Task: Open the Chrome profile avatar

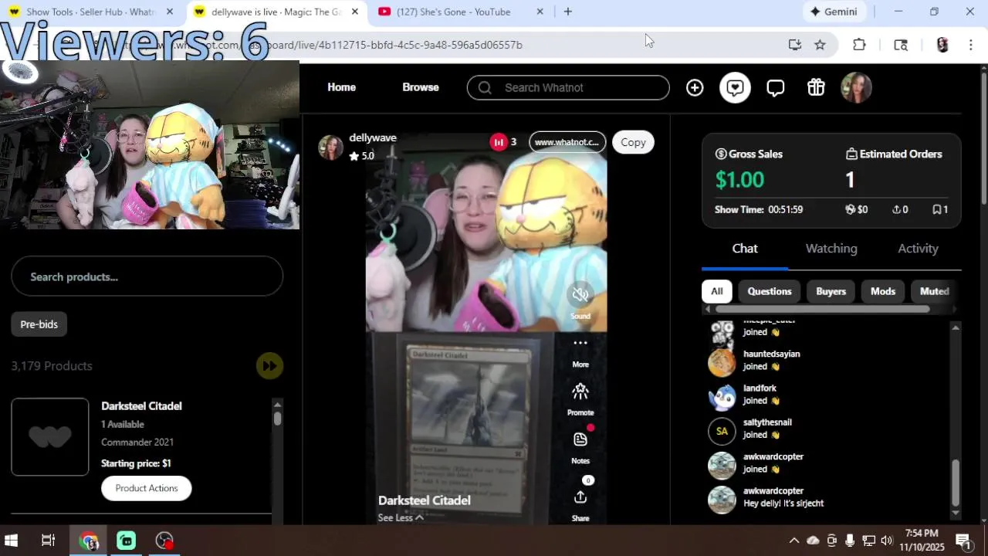Action: 942,45
